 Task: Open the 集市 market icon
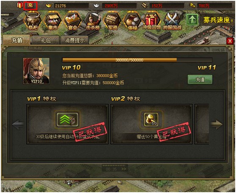click(53, 21)
